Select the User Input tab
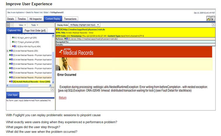This screenshot has width=221, height=136. click(13, 95)
